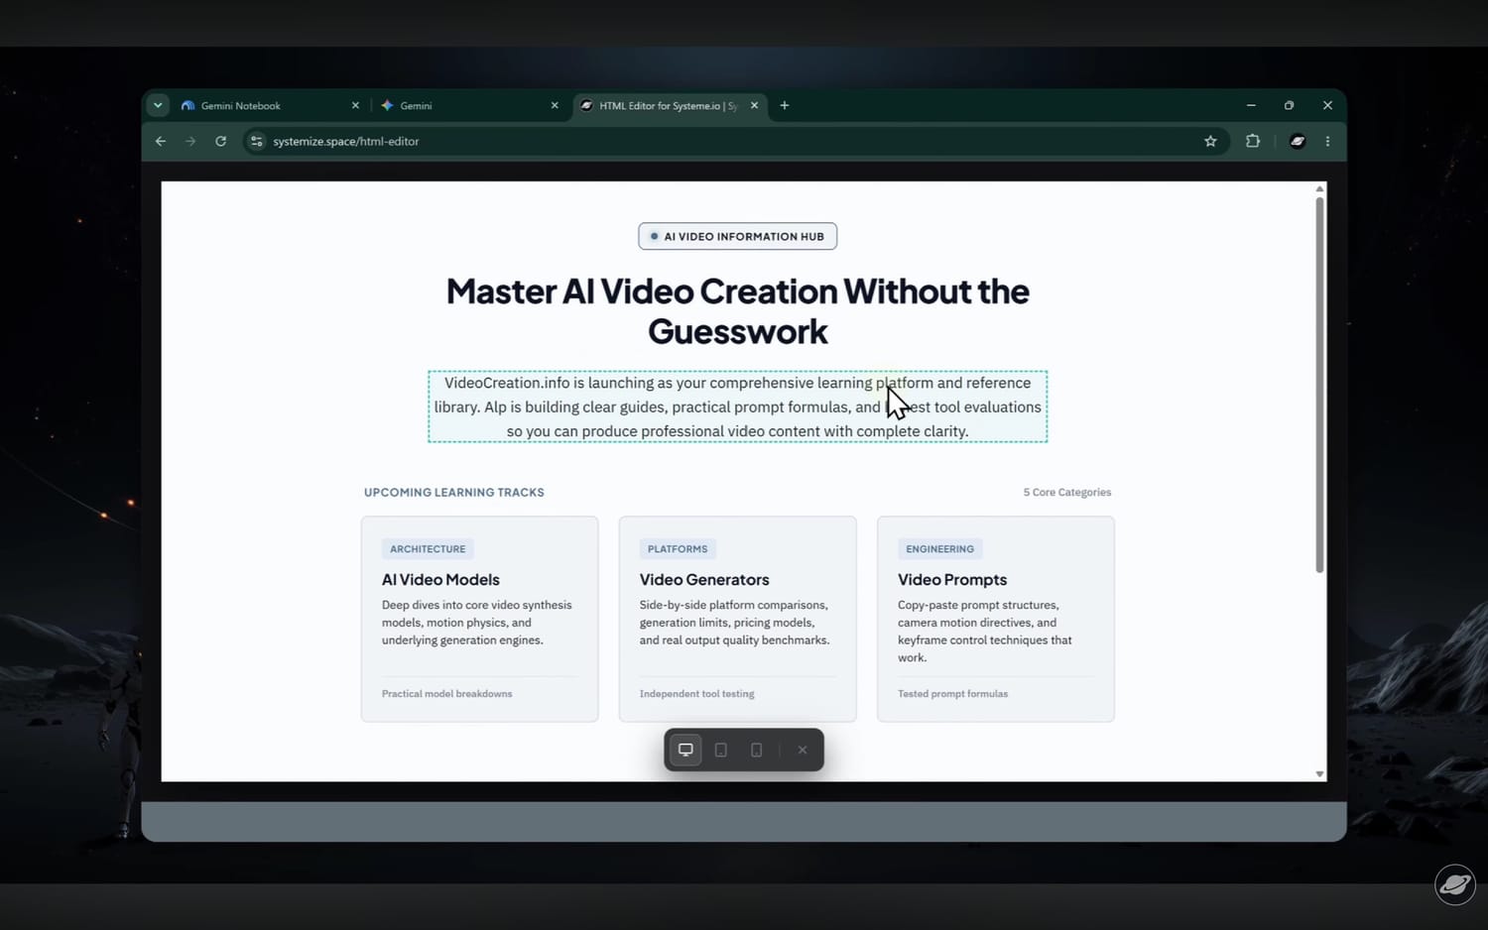Switch to tablet preview mode
The image size is (1488, 930).
(721, 750)
